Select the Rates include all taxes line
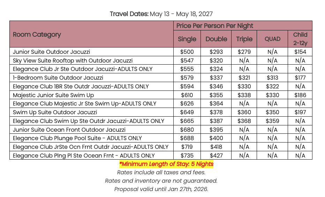Image resolution: width=325 pixels, height=197 pixels. pyautogui.click(x=161, y=172)
